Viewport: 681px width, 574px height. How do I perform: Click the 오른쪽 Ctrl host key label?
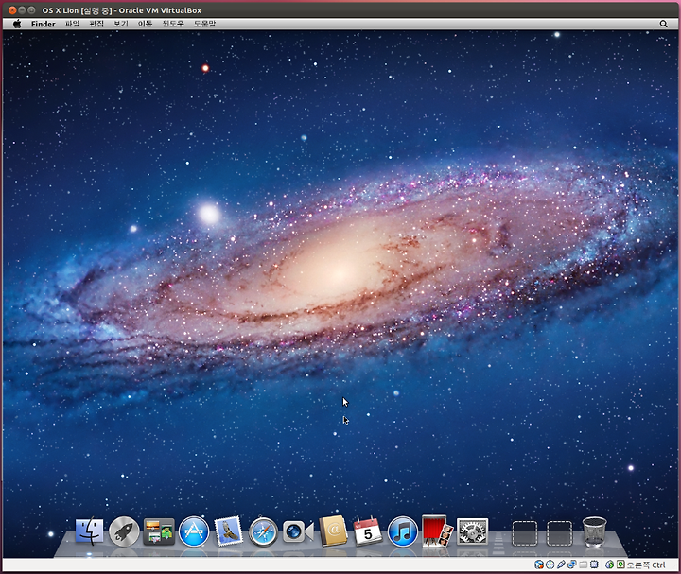tap(646, 565)
